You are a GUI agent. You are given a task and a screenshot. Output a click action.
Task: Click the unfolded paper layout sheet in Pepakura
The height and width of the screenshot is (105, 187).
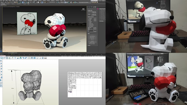pyautogui.click(x=85, y=85)
